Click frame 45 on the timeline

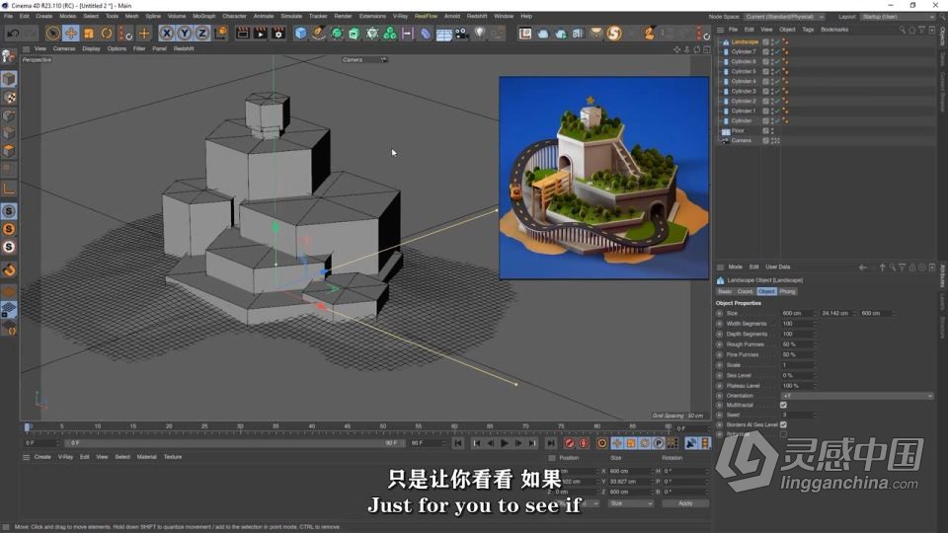347,427
